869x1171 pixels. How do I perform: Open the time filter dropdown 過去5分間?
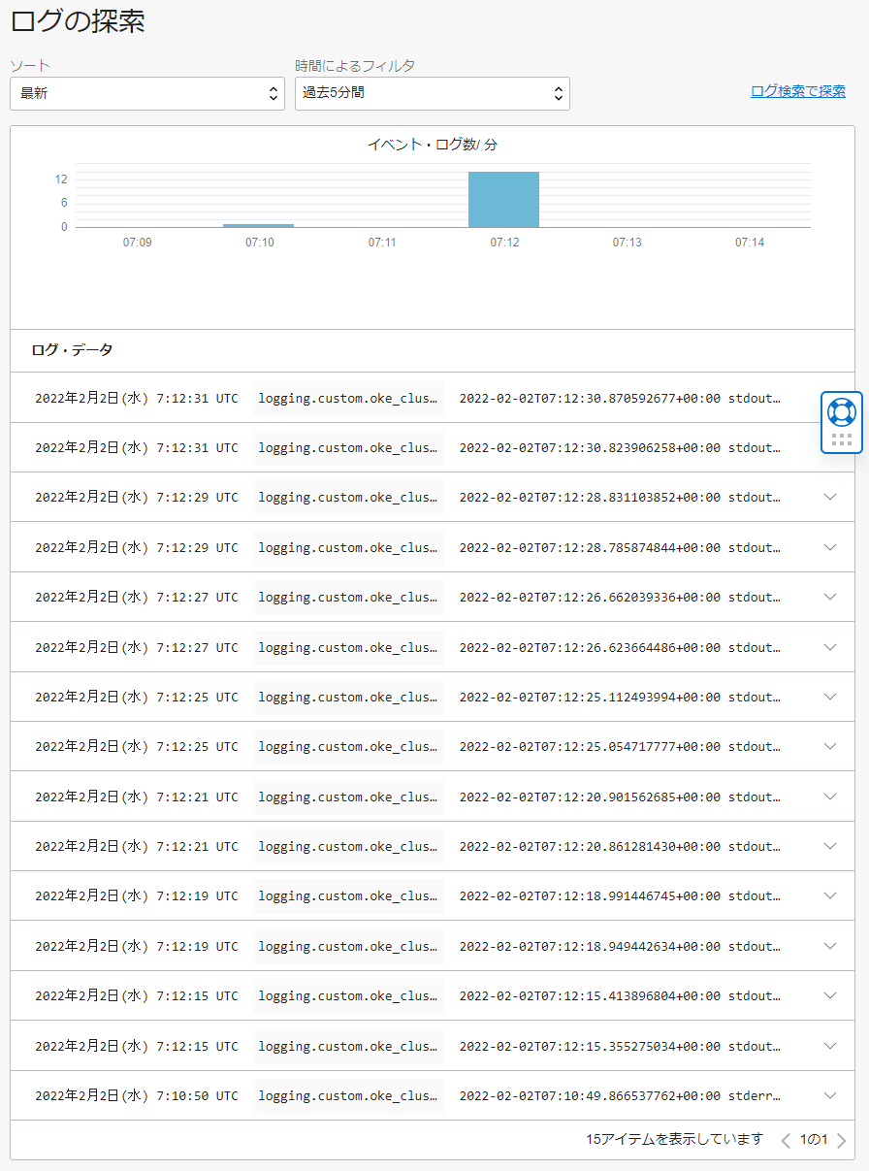(432, 94)
